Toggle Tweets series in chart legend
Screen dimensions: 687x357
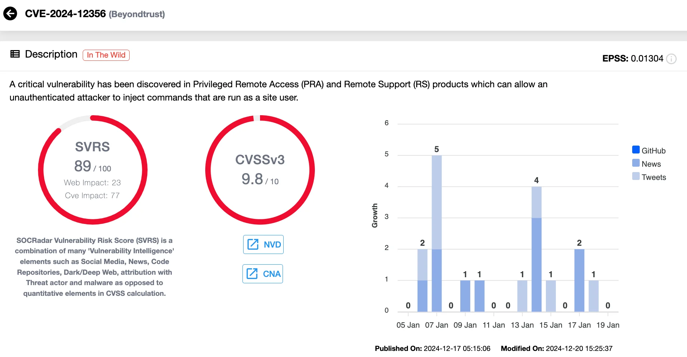click(649, 177)
